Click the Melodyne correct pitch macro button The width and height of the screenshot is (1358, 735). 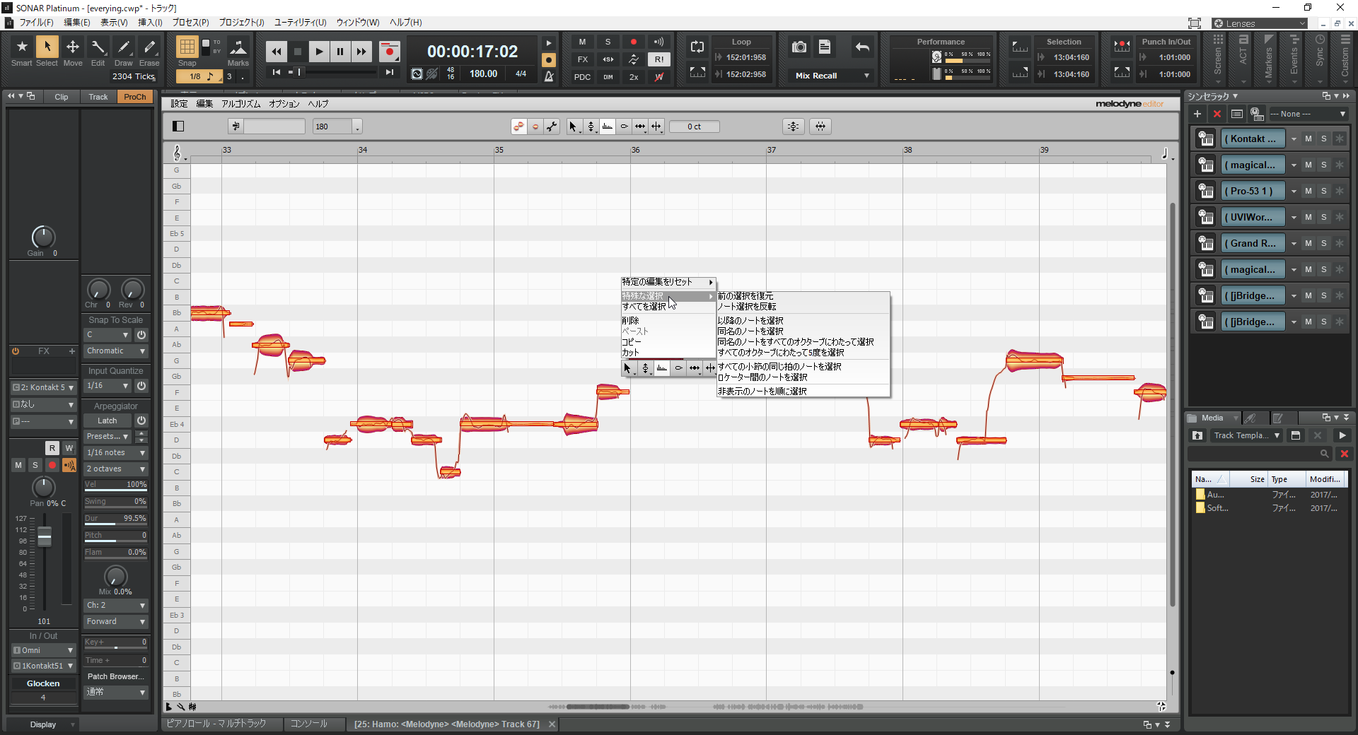point(794,127)
